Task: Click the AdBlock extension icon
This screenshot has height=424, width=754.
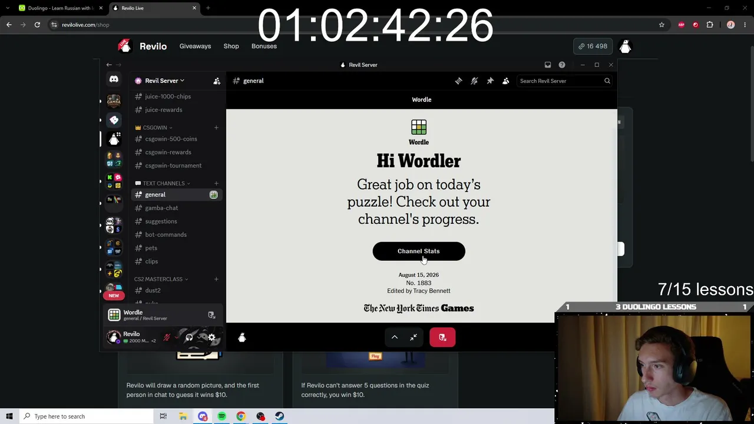Action: (x=682, y=25)
